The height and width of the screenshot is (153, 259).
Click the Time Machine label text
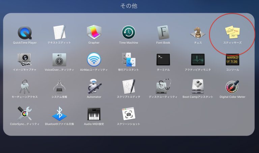click(x=128, y=42)
